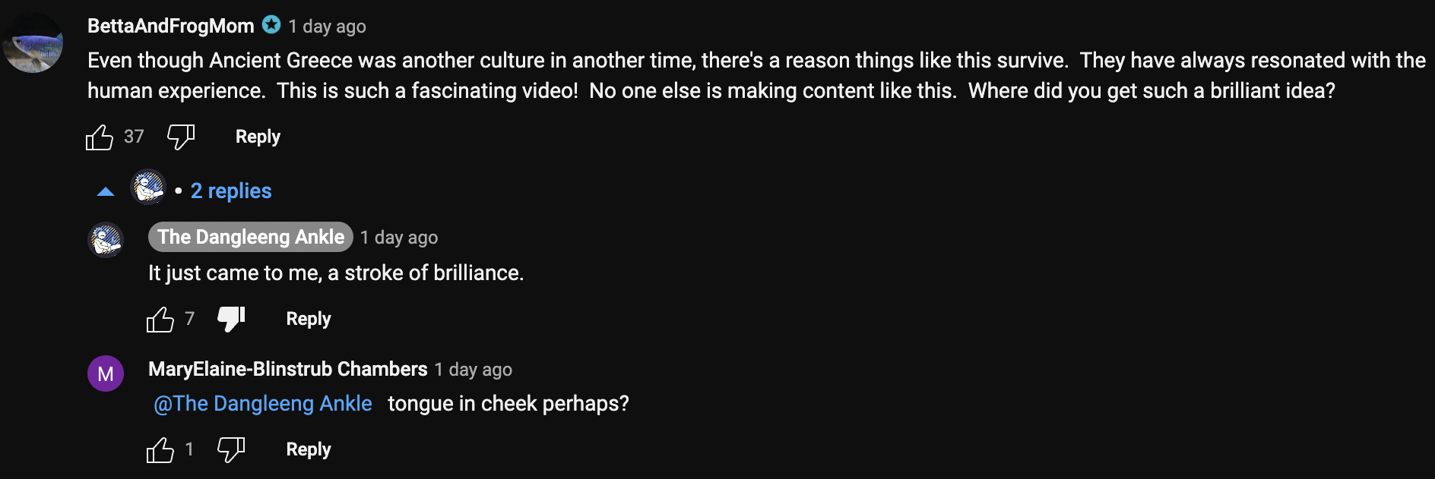Dislike MaryElaine-Blinstrub Chambers' reply
Image resolution: width=1435 pixels, height=479 pixels.
(x=231, y=450)
